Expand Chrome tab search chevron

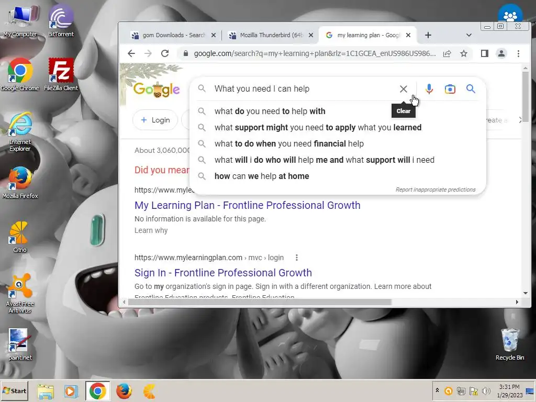click(x=468, y=35)
